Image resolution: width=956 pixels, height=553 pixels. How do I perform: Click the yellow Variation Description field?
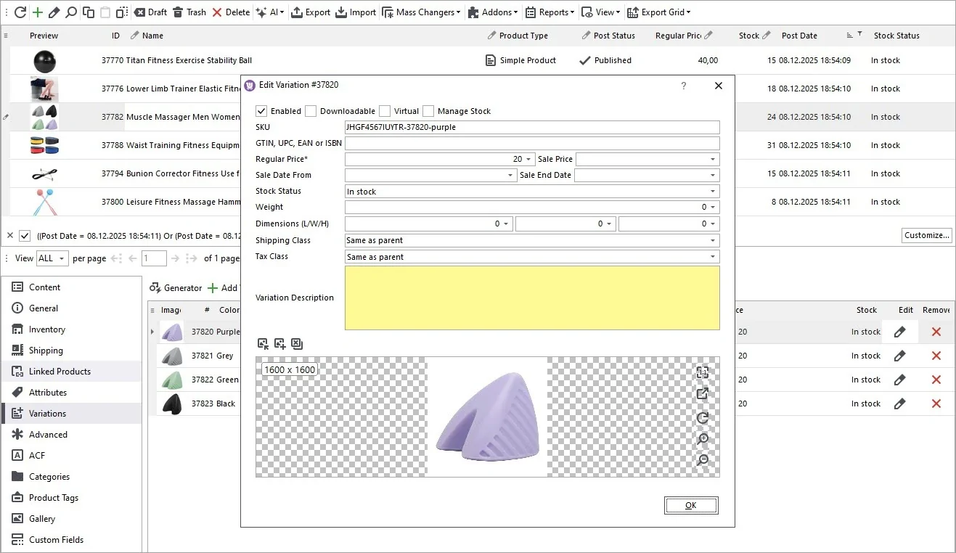coord(532,298)
